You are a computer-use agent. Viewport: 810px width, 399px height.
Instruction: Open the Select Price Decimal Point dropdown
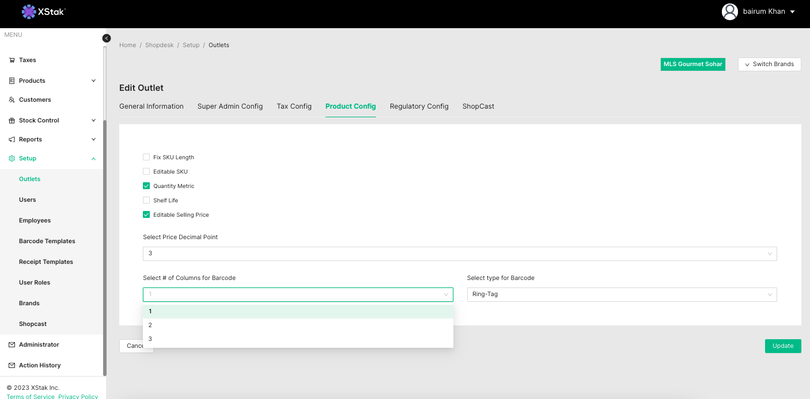click(x=459, y=254)
